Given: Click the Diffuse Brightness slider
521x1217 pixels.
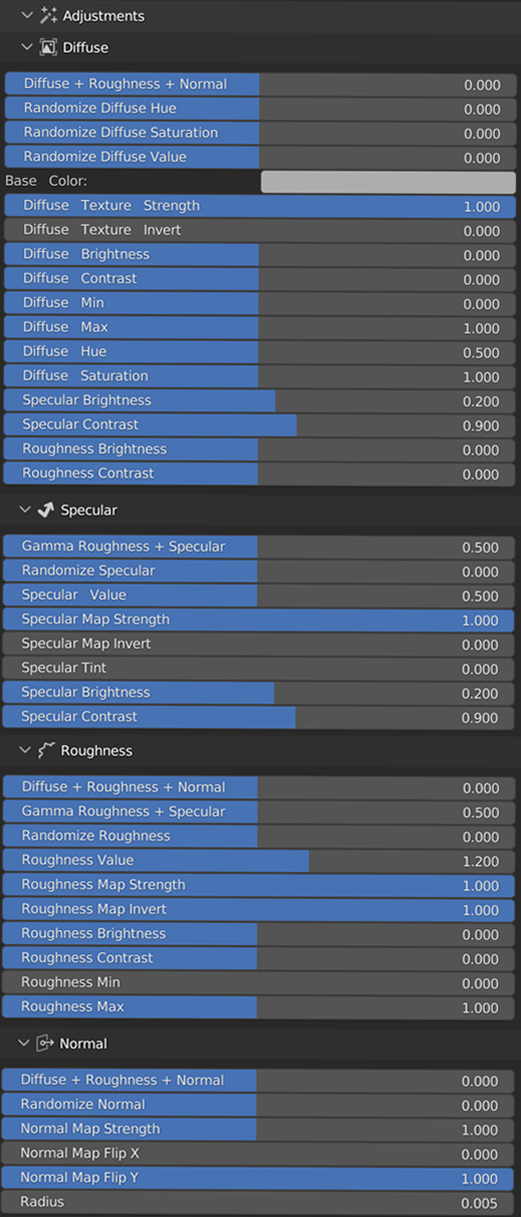Looking at the screenshot, I should click(x=260, y=255).
